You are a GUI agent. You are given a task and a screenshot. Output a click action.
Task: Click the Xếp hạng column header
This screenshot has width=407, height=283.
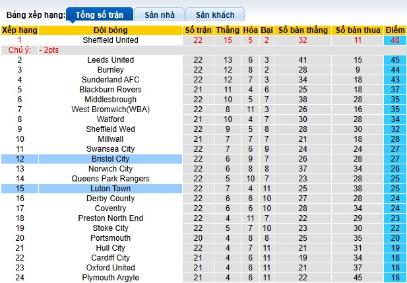[x=19, y=30]
